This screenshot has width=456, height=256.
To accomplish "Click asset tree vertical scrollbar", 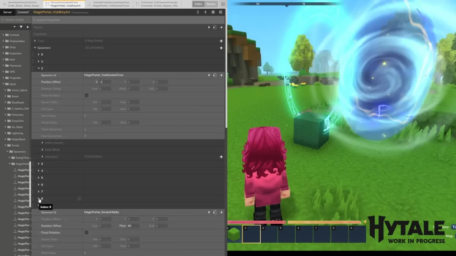I will [x=30, y=184].
